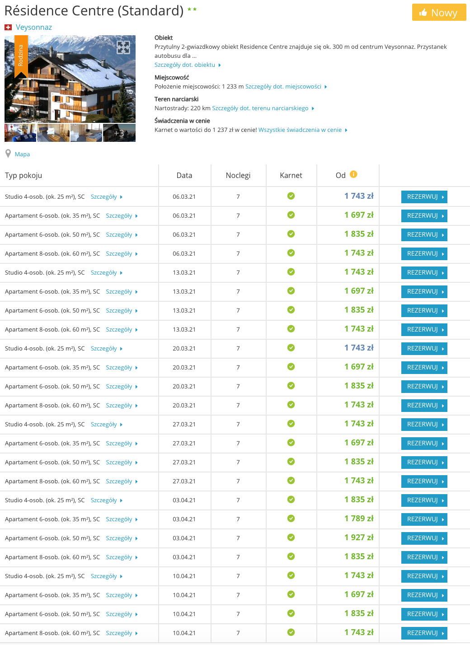Expand Szczegóły for Apartament 8-osob. 10.04.21

point(122,633)
